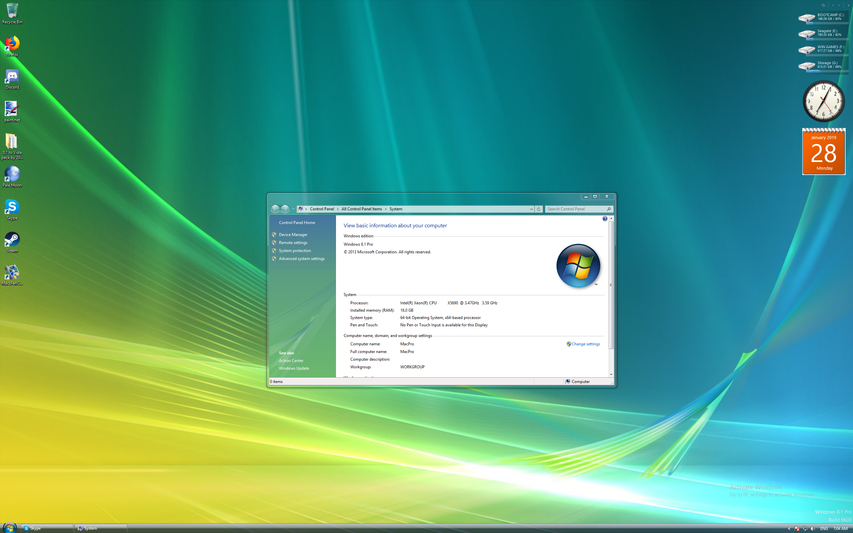Open the blue Help question mark
The image size is (853, 533).
[x=605, y=219]
